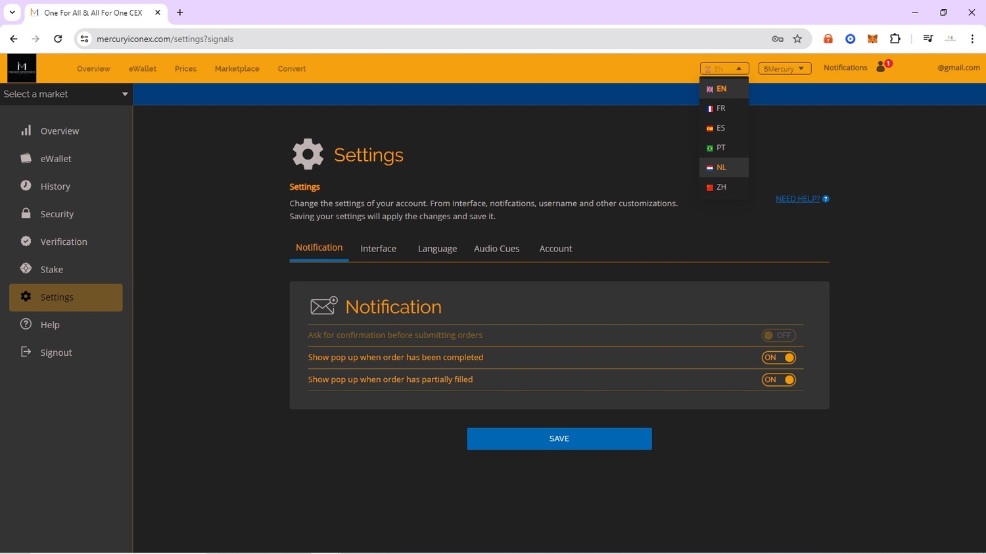The width and height of the screenshot is (986, 554).
Task: Click Signout in the sidebar
Action: (x=66, y=352)
